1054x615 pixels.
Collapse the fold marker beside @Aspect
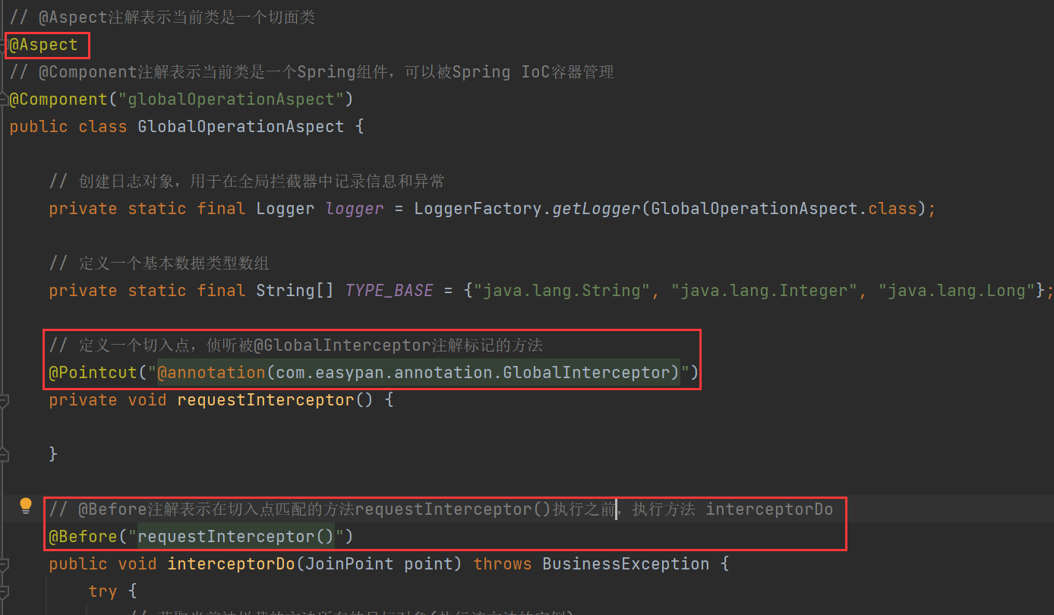click(x=4, y=45)
